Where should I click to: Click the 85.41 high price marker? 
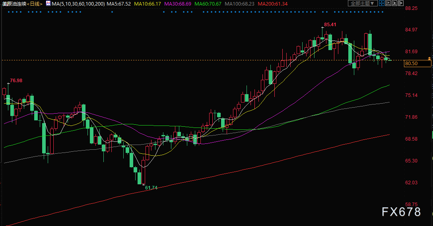tap(330, 25)
